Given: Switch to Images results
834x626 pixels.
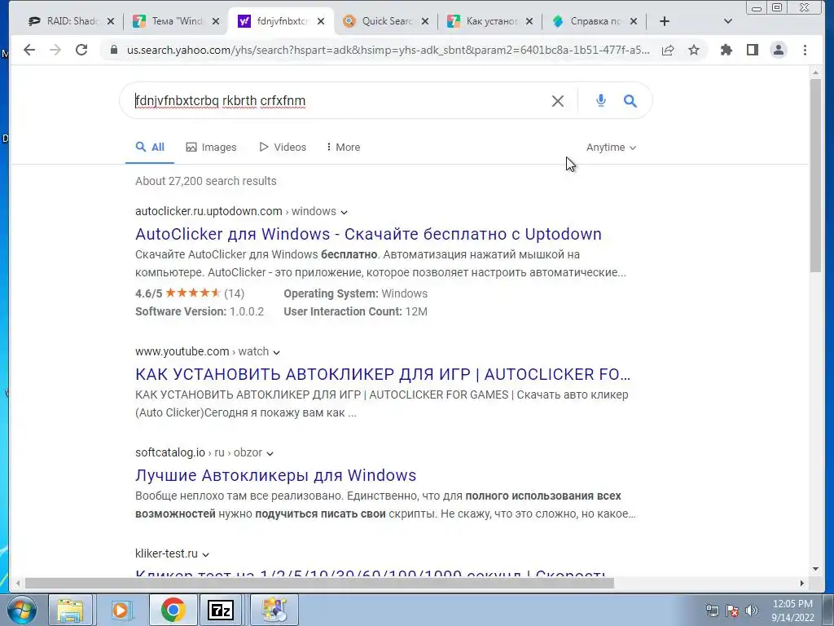Looking at the screenshot, I should (211, 147).
